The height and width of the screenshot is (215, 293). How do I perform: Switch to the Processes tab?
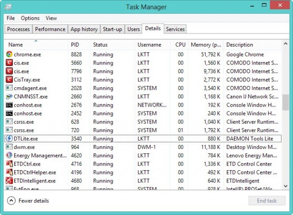click(x=18, y=29)
